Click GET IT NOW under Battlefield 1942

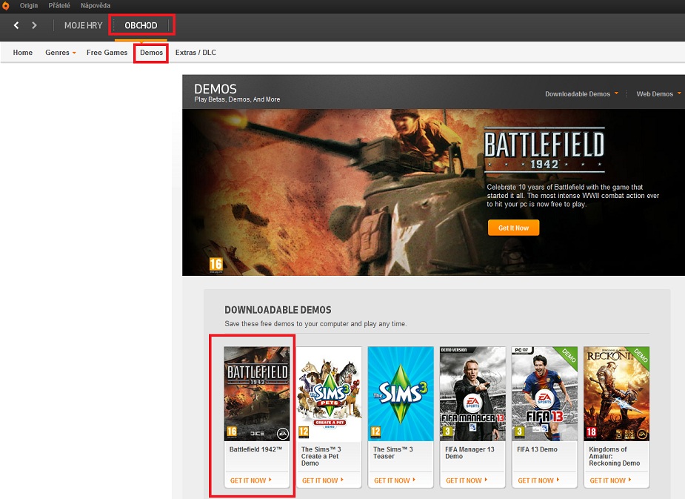point(251,480)
